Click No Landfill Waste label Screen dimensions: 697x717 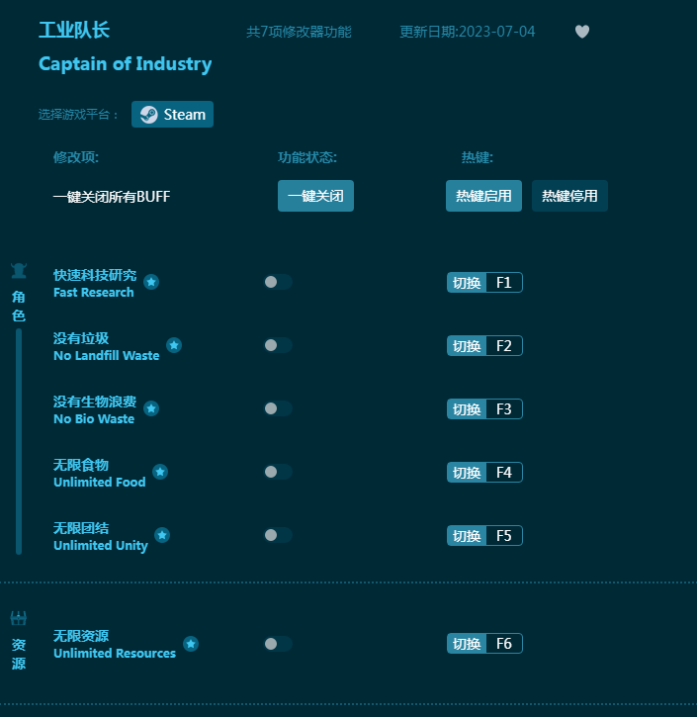click(x=107, y=355)
